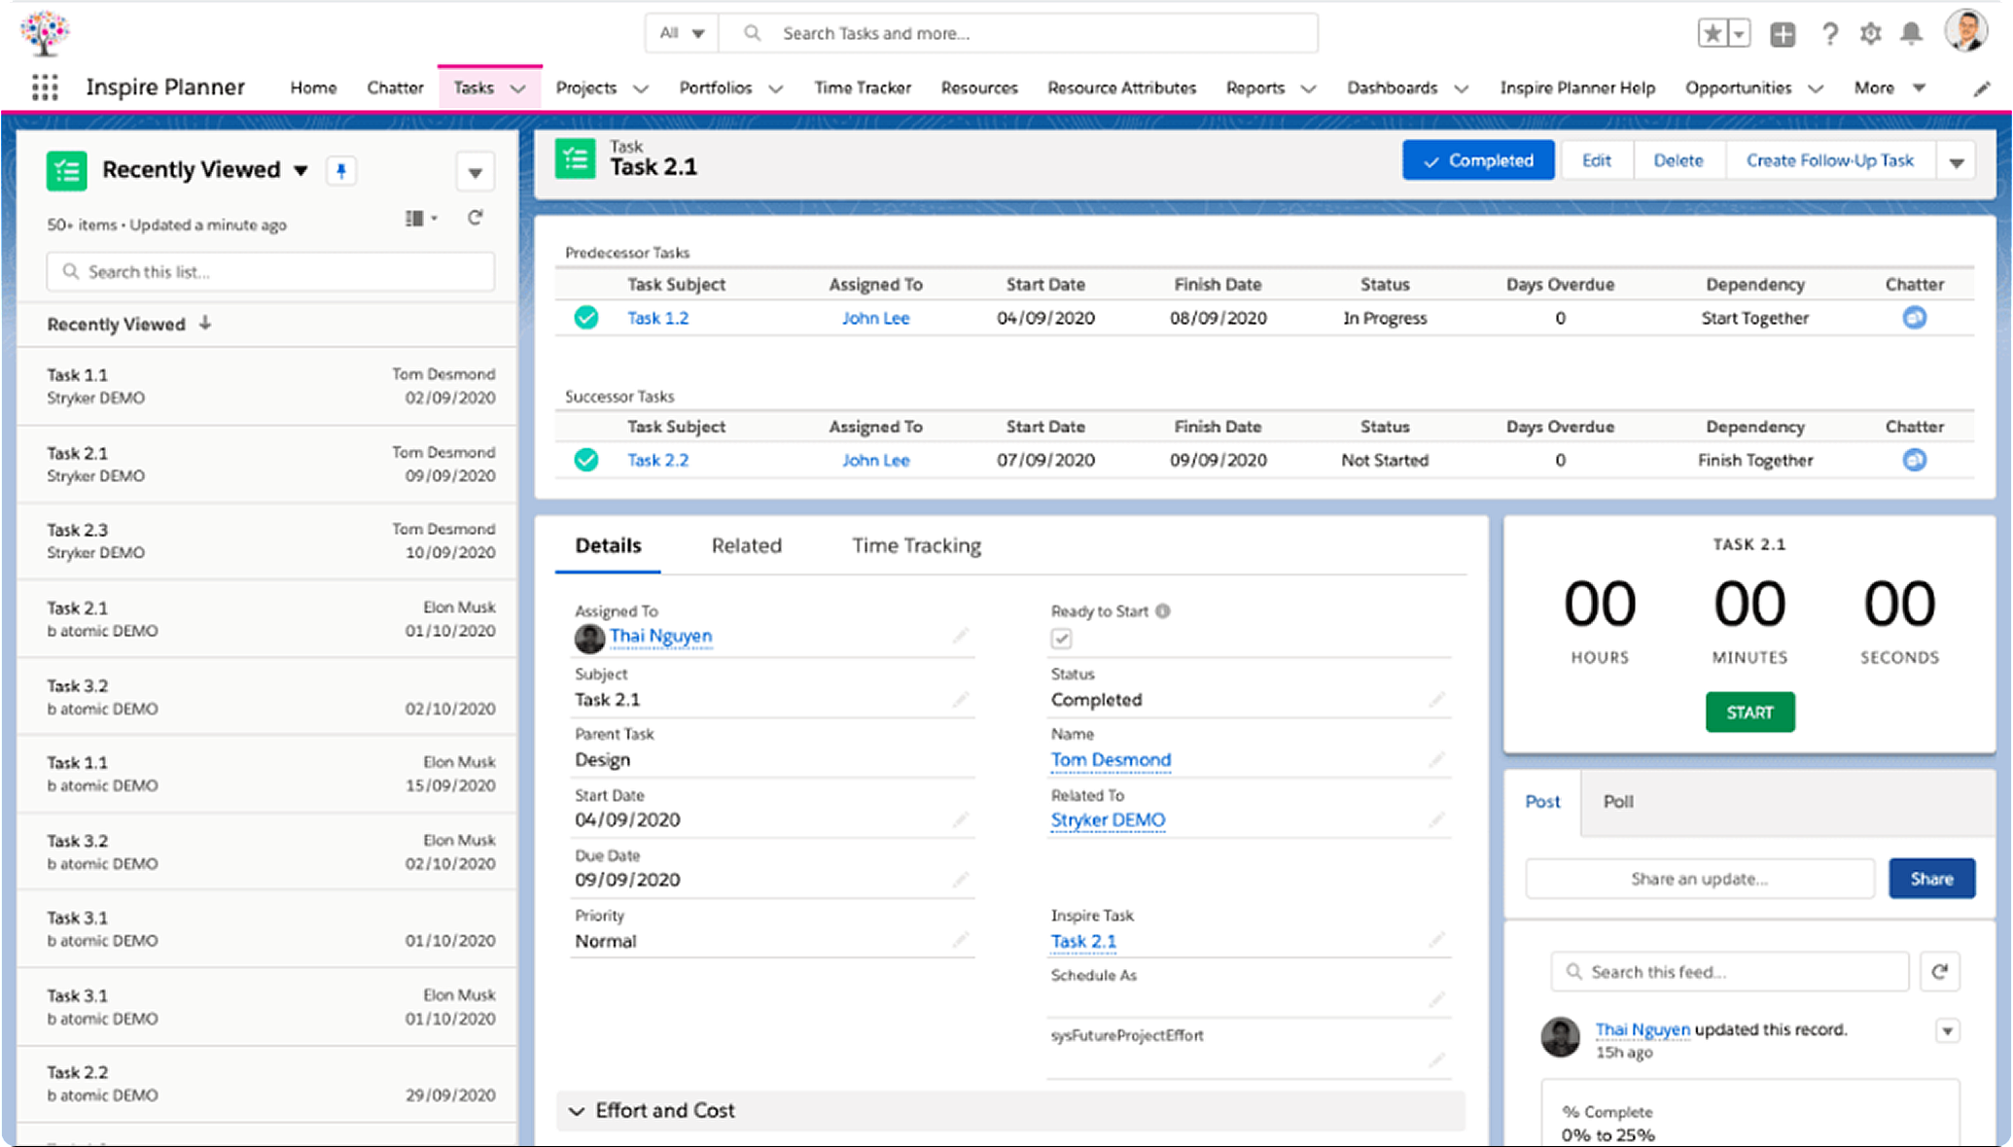Toggle green checkmark for Task 2.2

(586, 460)
